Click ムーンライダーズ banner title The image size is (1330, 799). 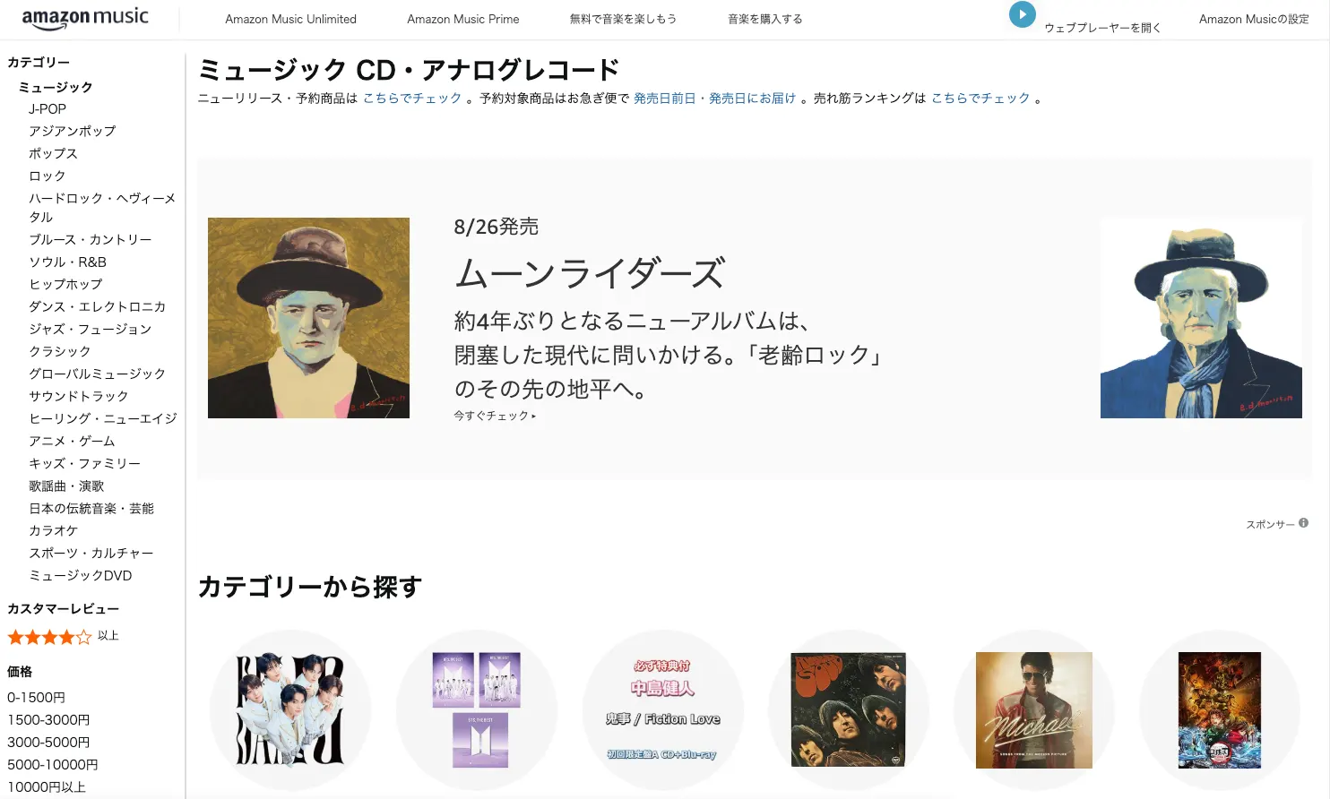click(590, 273)
